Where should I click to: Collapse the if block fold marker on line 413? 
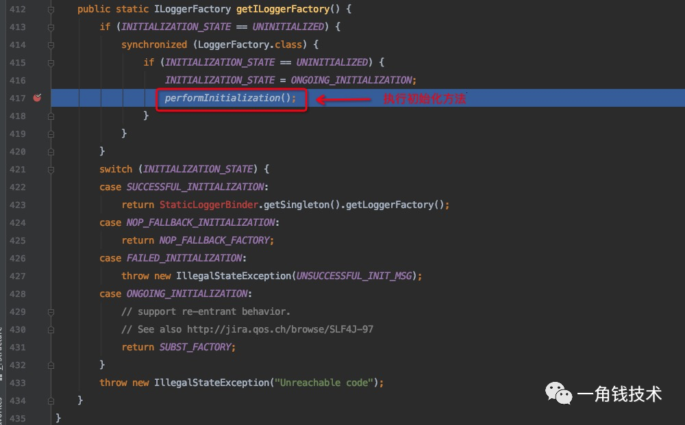(x=51, y=27)
